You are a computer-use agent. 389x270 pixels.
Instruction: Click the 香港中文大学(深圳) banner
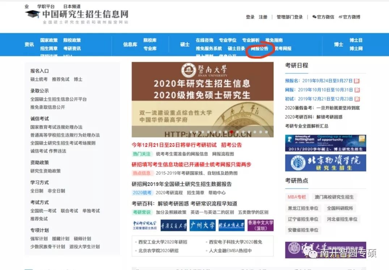(261, 225)
